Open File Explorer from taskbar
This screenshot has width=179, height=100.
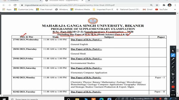(77, 99)
